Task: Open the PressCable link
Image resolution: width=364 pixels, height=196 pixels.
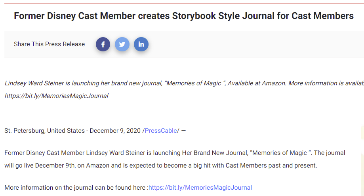Action: pos(161,131)
